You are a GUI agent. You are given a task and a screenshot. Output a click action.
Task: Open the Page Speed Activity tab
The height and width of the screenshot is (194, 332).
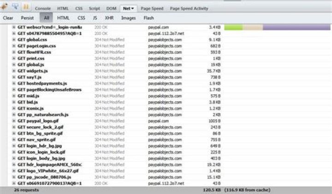click(189, 8)
